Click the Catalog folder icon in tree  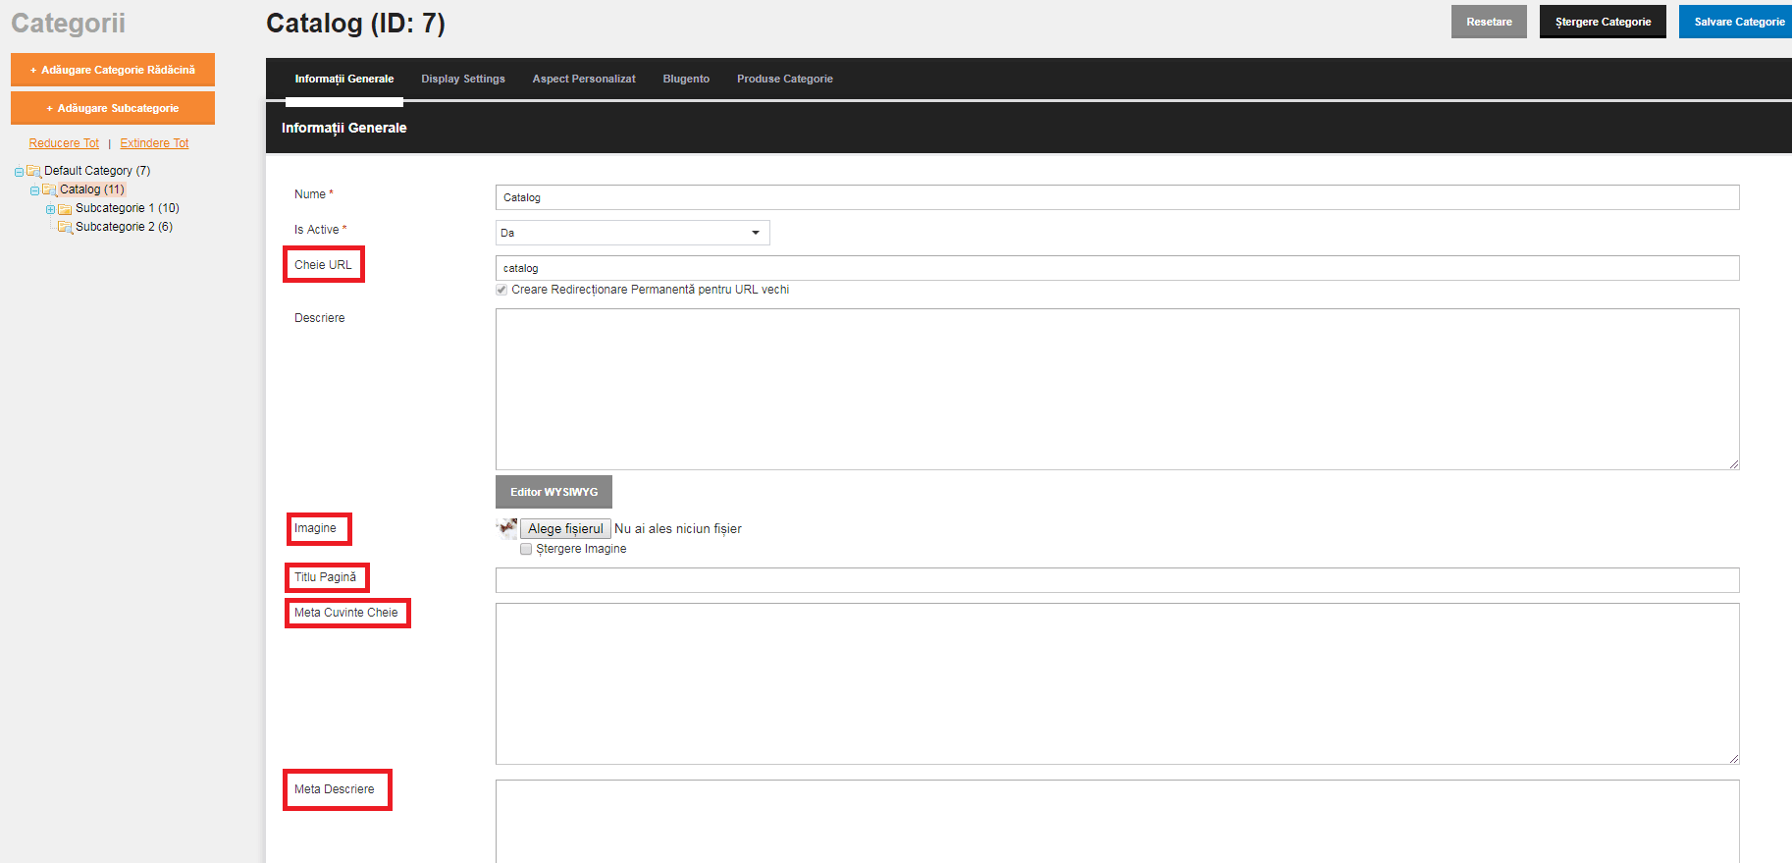pos(49,189)
